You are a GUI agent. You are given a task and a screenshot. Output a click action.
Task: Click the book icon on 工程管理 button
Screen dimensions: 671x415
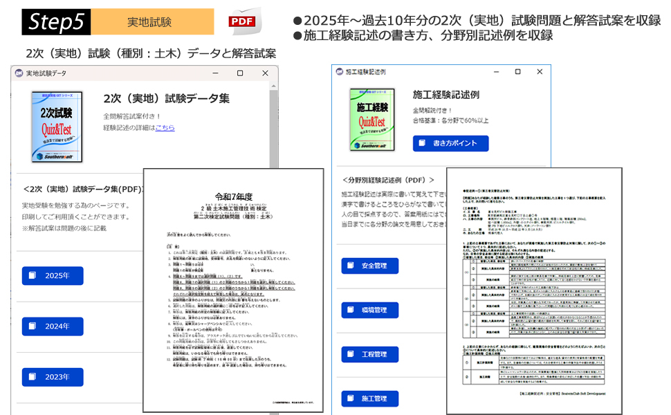pyautogui.click(x=351, y=354)
